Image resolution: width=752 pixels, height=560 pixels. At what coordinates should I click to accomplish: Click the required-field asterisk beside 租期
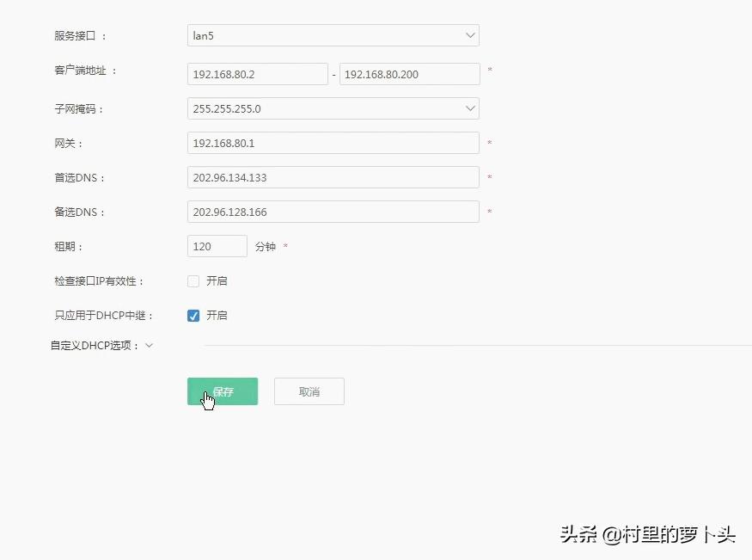284,246
